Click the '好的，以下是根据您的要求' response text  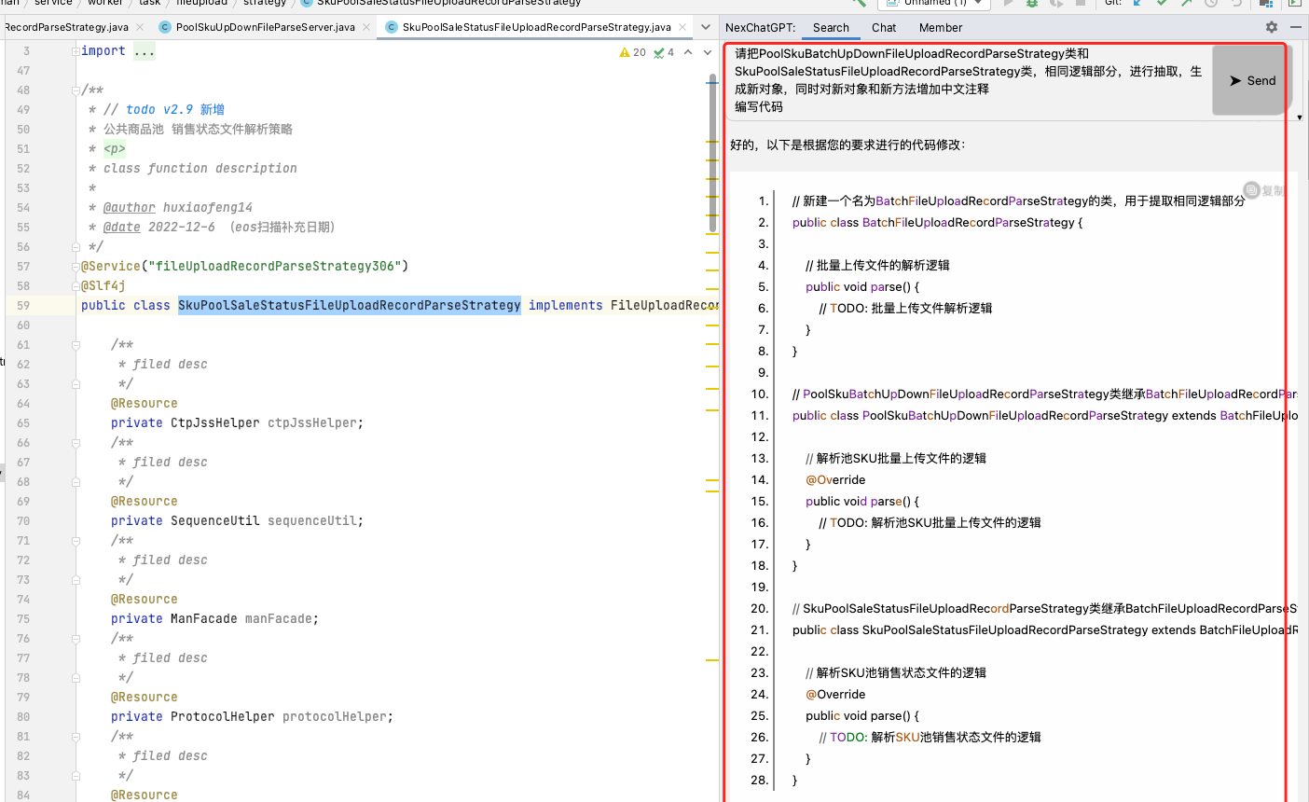coord(847,145)
